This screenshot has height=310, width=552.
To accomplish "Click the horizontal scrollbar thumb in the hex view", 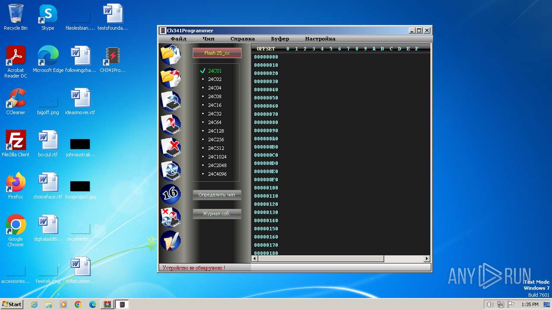I will [320, 259].
